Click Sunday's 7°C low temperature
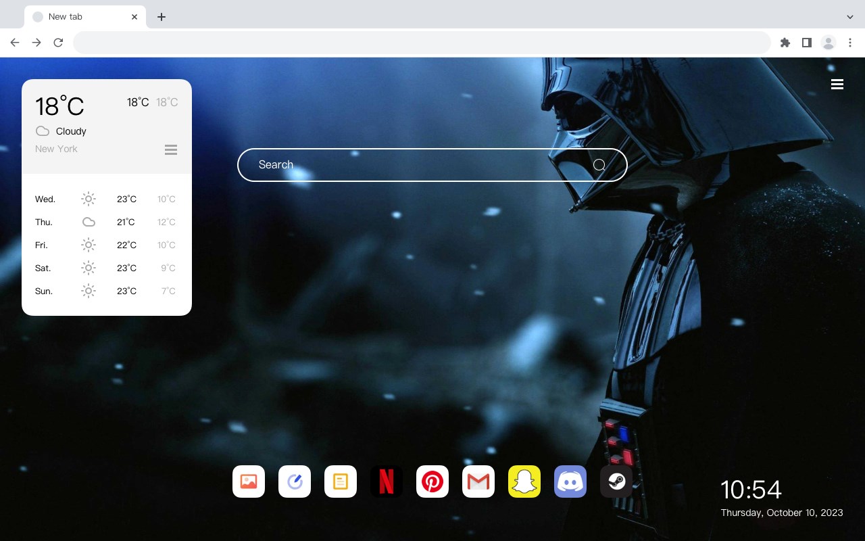 (168, 291)
